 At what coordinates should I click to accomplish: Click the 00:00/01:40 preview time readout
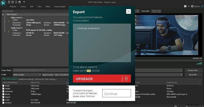click(197, 58)
